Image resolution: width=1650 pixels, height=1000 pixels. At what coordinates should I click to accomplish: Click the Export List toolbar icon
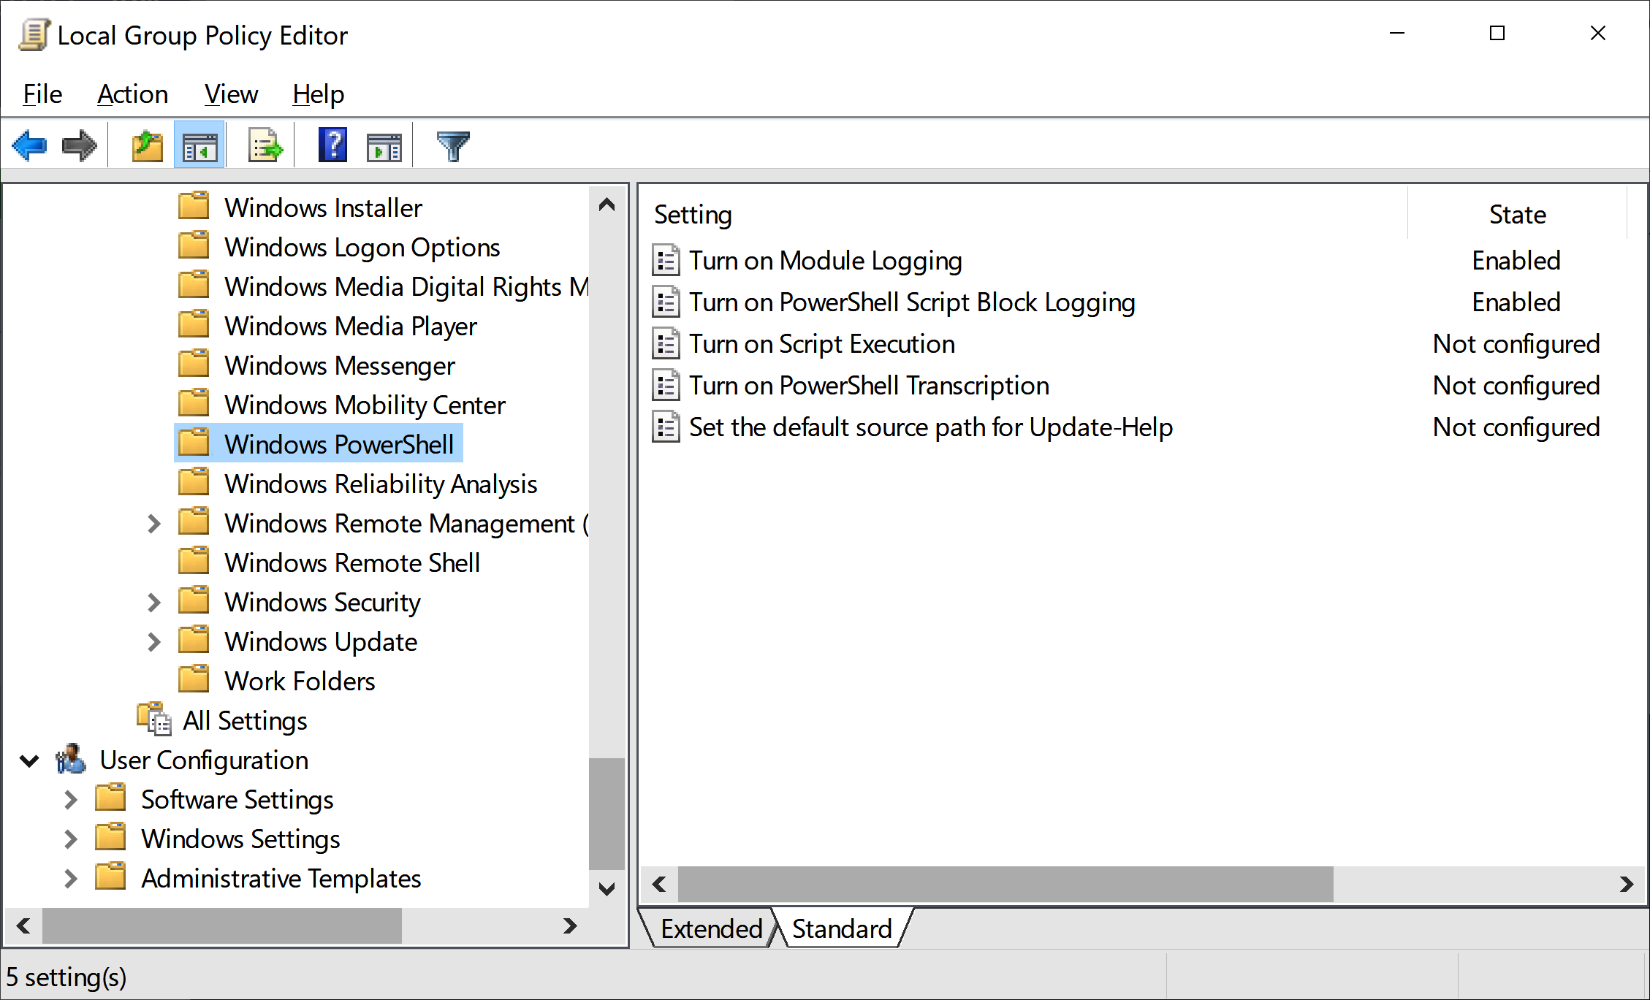265,145
